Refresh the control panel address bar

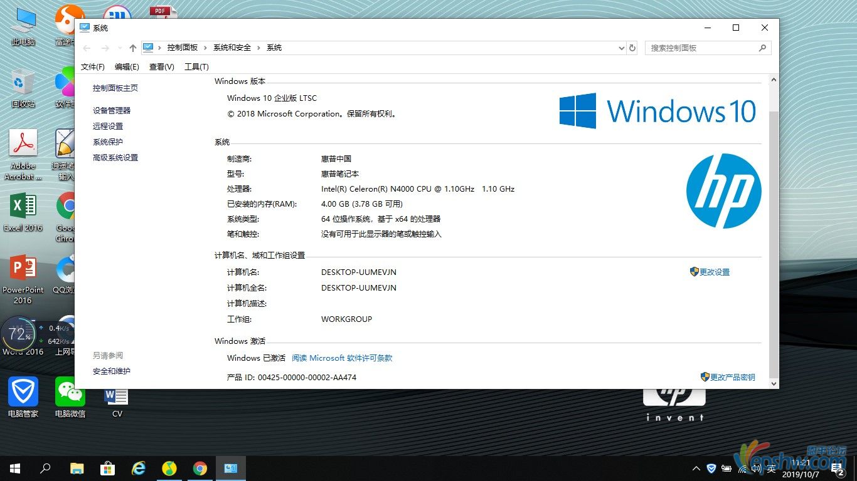pos(632,48)
